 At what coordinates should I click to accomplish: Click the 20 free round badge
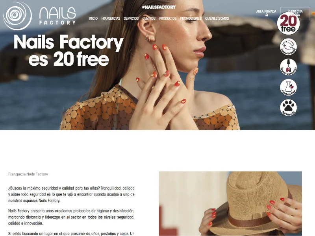pos(288,23)
